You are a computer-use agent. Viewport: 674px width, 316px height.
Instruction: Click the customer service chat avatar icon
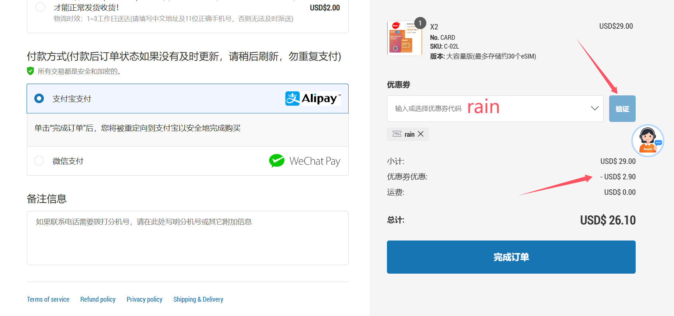click(647, 141)
